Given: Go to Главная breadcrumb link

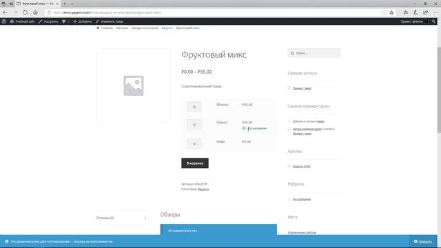Looking at the screenshot, I should coord(107,28).
